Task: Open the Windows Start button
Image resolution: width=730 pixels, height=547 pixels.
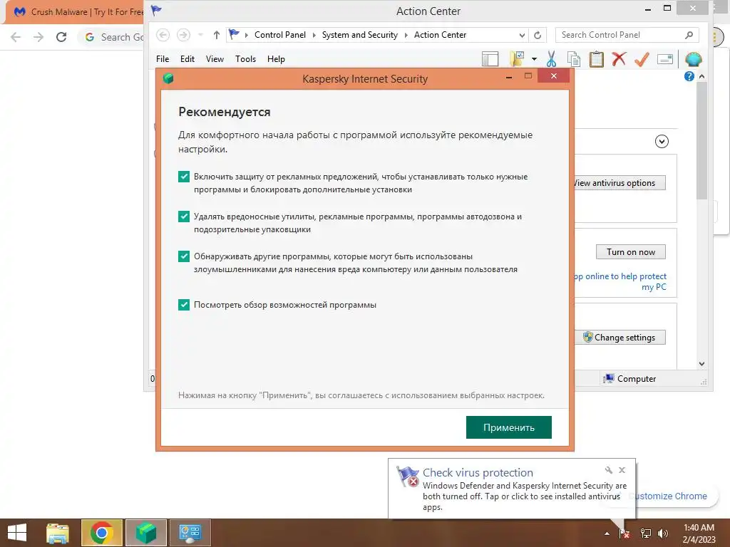Action: pyautogui.click(x=17, y=533)
